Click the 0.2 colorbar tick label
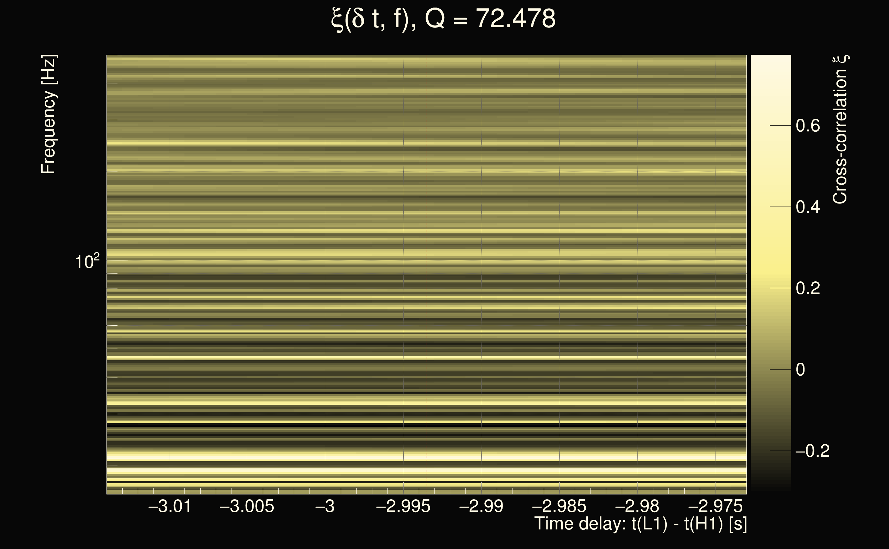Screen dimensions: 889x549 tap(808, 288)
